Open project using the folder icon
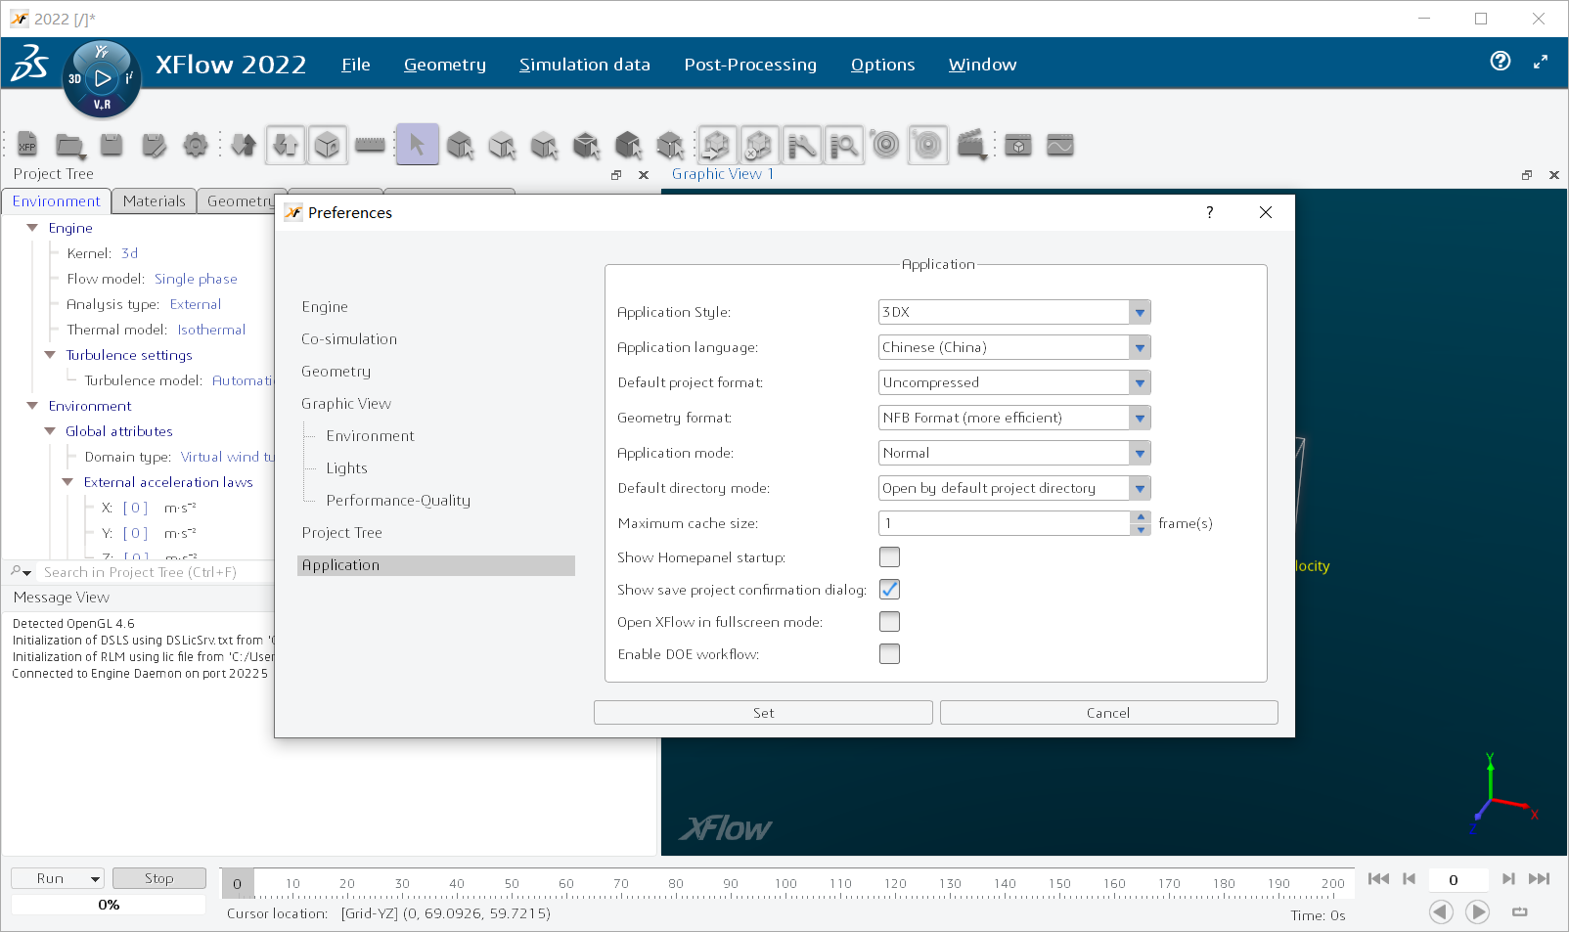 coord(69,145)
